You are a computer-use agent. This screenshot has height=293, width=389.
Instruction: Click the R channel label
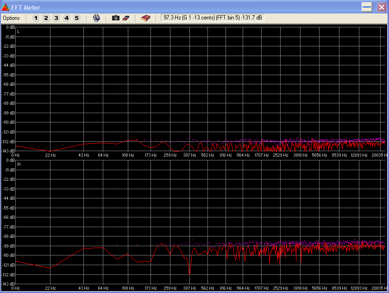coord(19,165)
